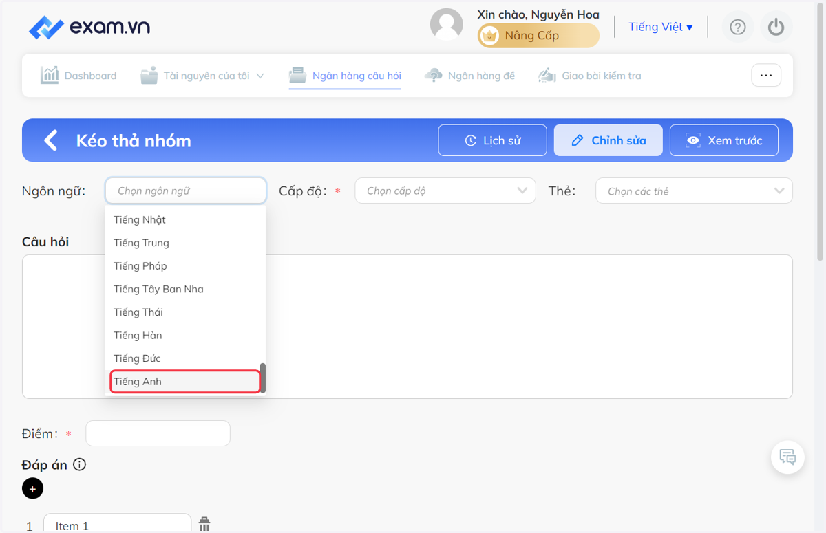Select Tiếng Thái from the language list
The width and height of the screenshot is (826, 533).
click(185, 312)
